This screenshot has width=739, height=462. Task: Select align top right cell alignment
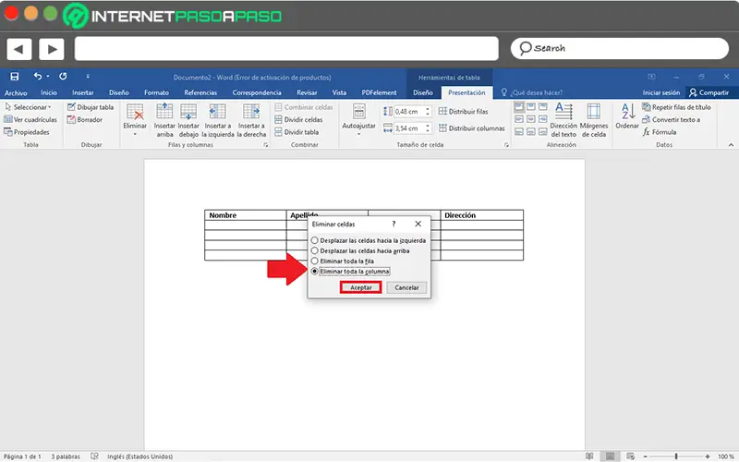point(543,106)
